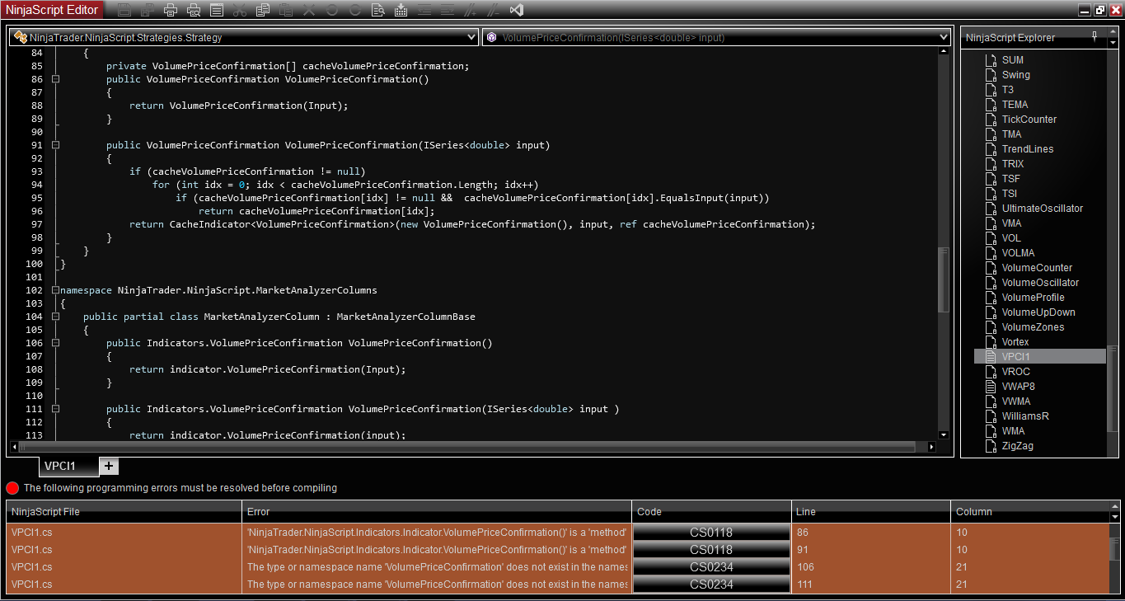Image resolution: width=1125 pixels, height=601 pixels.
Task: Select UltimateOscillator in the explorer list
Action: 1043,209
